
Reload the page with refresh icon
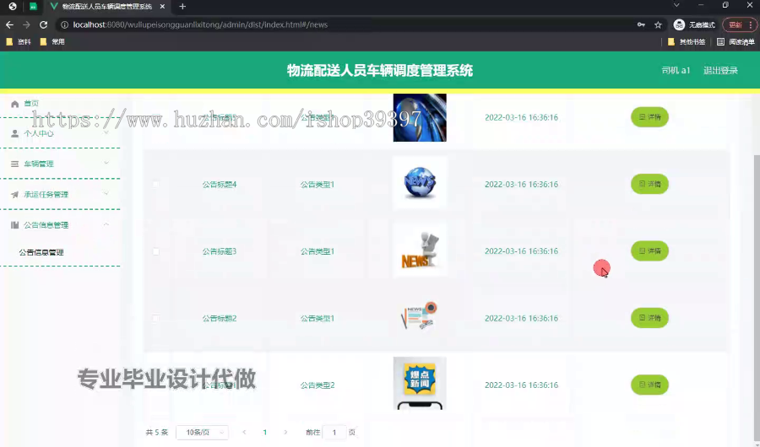[x=44, y=24]
